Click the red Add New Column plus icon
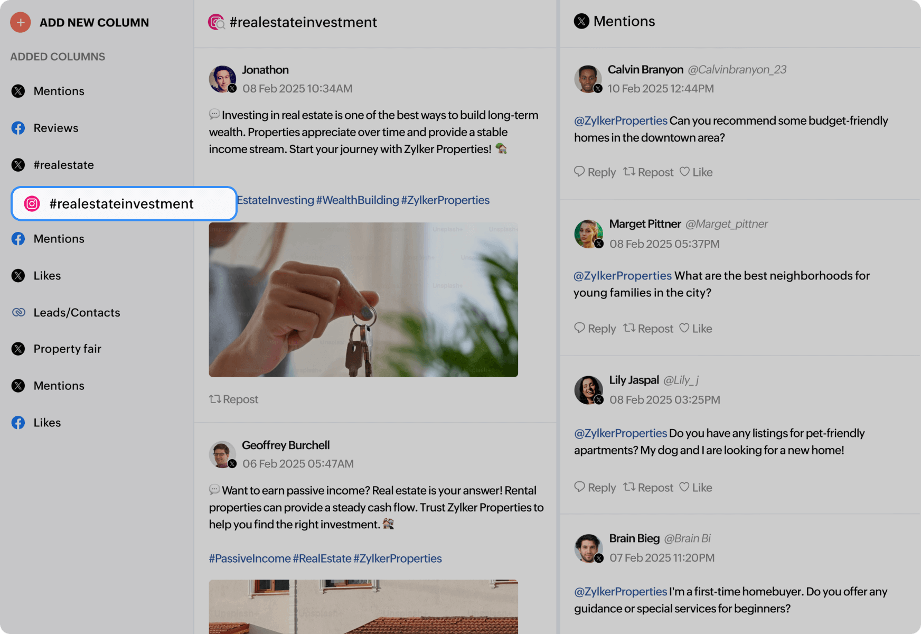The height and width of the screenshot is (634, 921). pyautogui.click(x=21, y=22)
